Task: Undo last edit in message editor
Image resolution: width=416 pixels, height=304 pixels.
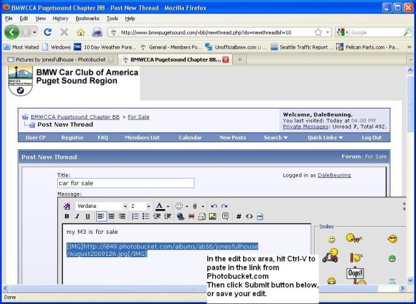Action: (x=214, y=206)
